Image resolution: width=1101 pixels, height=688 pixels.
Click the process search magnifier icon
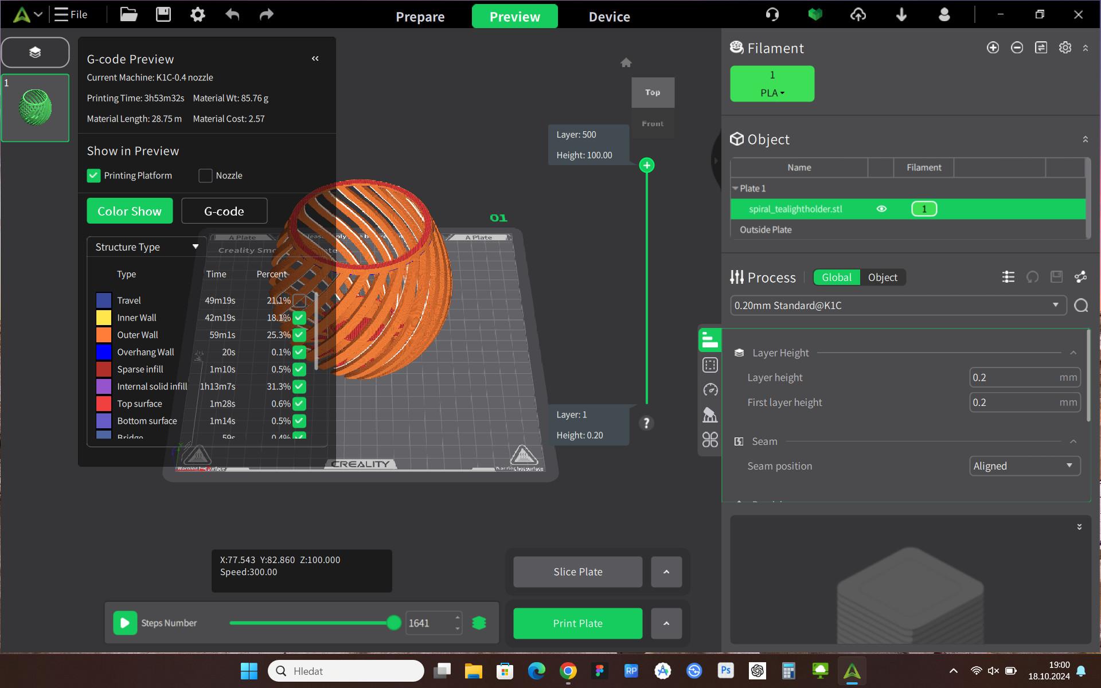tap(1081, 306)
